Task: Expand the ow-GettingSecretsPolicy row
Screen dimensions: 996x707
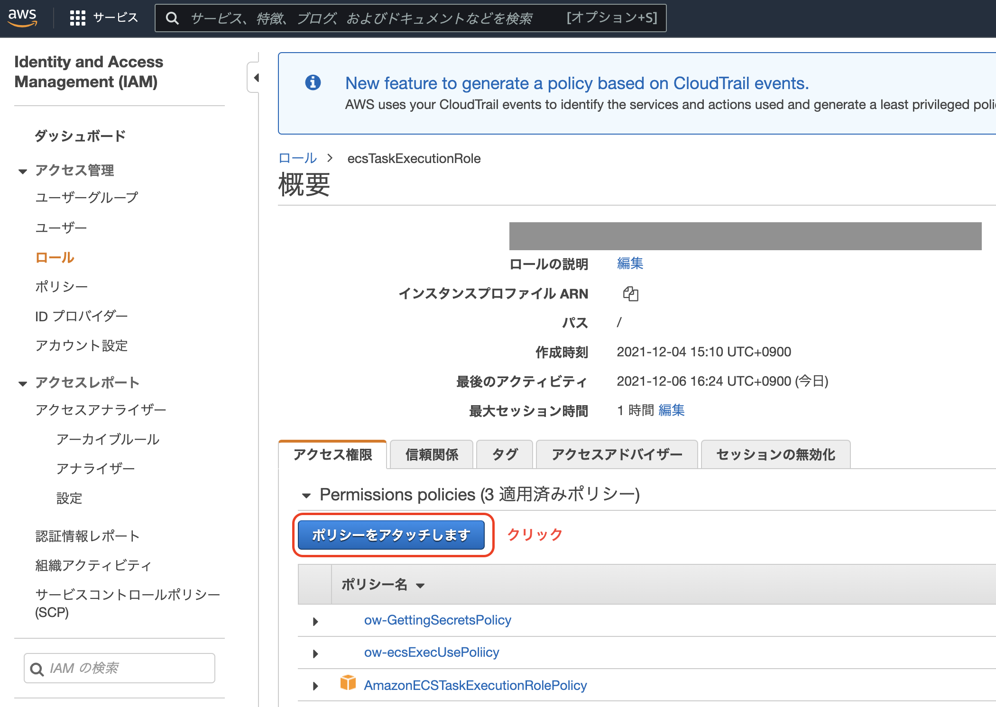Action: tap(315, 621)
